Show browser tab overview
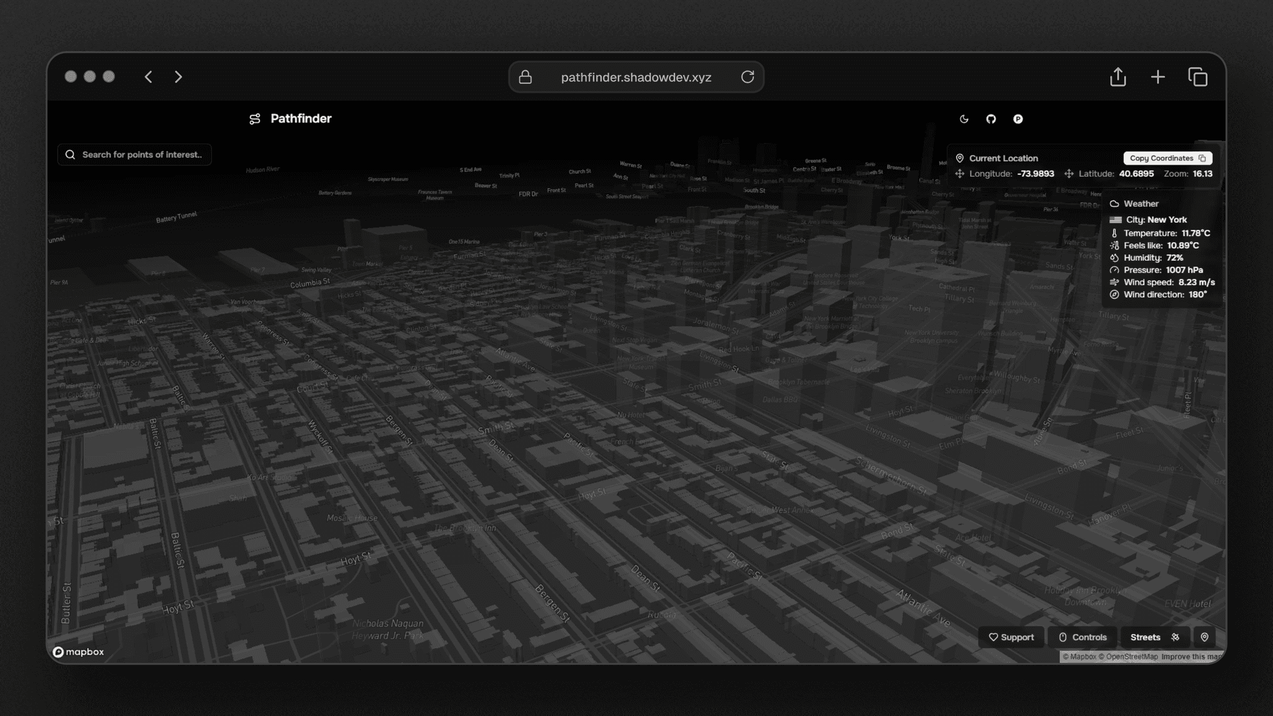 (1197, 77)
